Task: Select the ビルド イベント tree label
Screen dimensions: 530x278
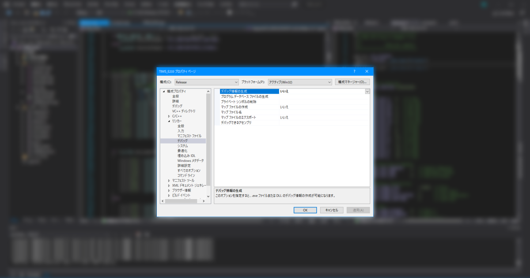Action: click(182, 195)
